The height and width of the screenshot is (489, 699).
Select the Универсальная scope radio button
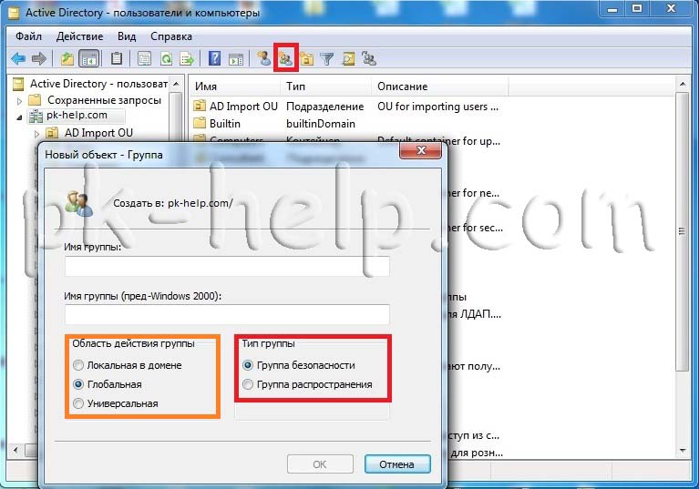pyautogui.click(x=78, y=403)
